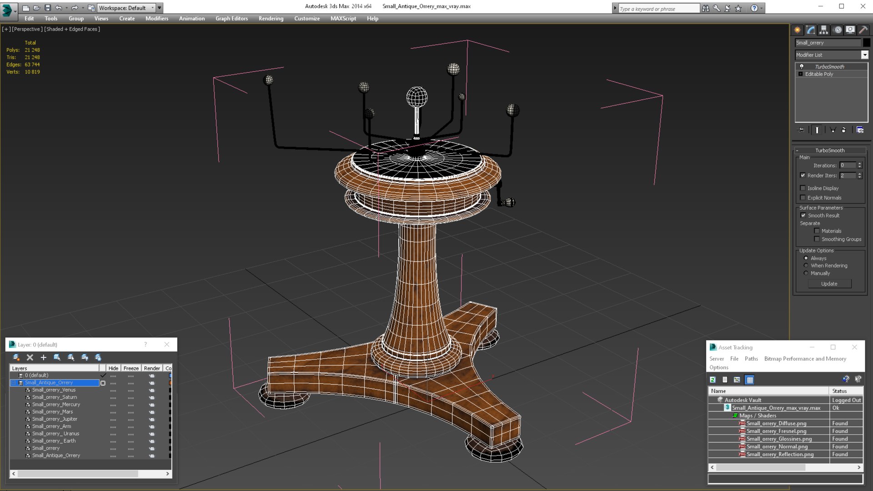This screenshot has width=873, height=491.
Task: Click Add Selected Objects plus icon
Action: 44,357
